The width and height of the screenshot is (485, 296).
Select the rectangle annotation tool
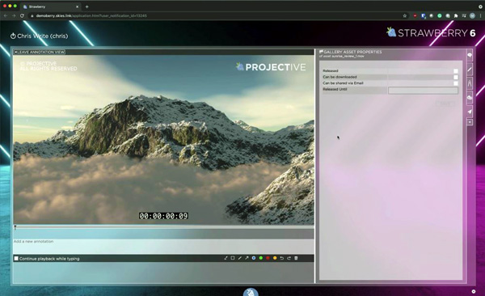[233, 258]
